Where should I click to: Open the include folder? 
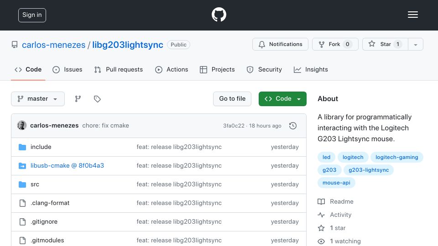(x=41, y=147)
